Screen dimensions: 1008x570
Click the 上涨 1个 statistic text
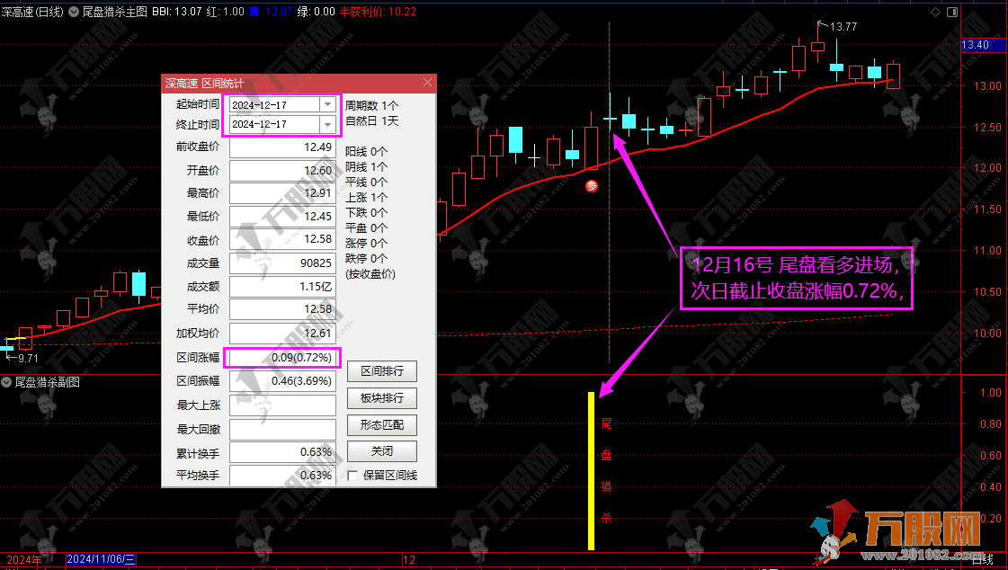[x=367, y=197]
